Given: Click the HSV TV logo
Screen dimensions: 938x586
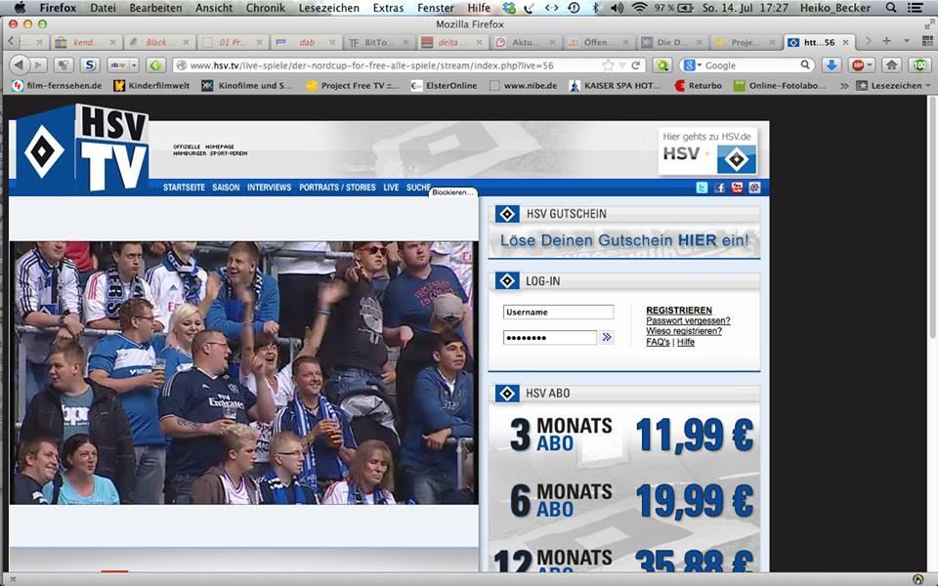Looking at the screenshot, I should [82, 148].
